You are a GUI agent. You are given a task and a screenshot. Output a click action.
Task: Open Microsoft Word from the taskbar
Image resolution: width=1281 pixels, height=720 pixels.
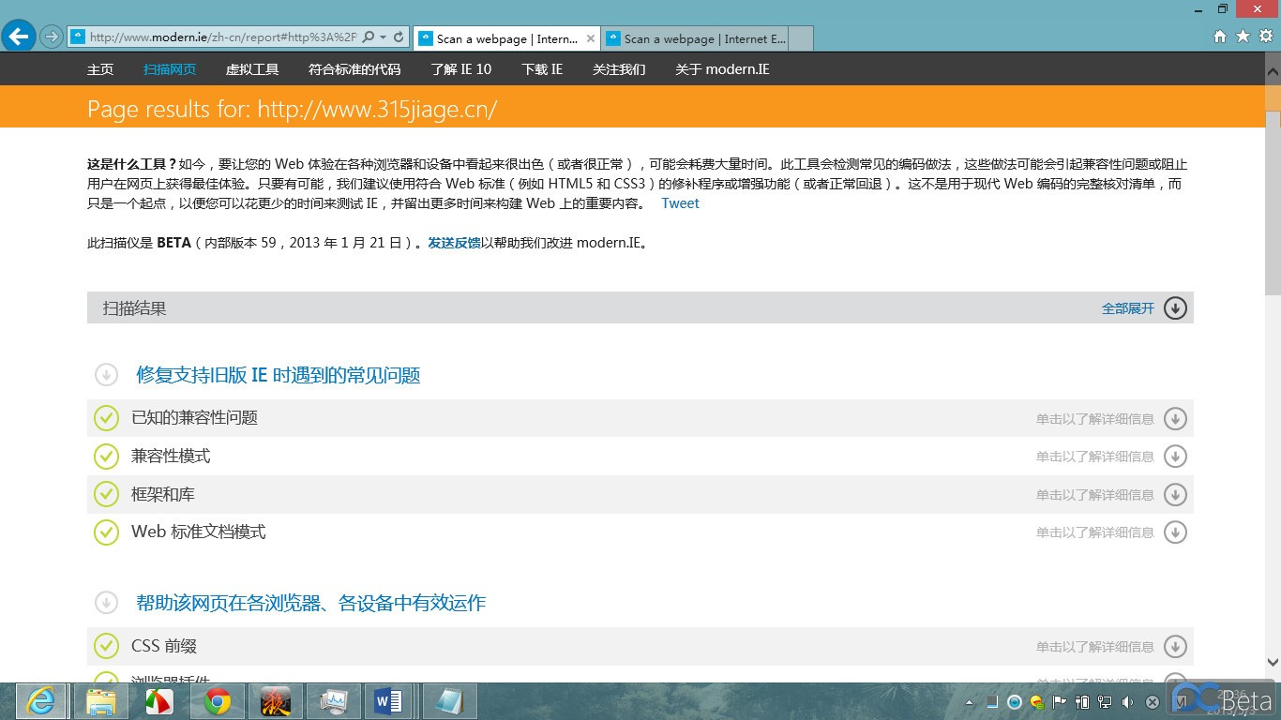pyautogui.click(x=388, y=701)
